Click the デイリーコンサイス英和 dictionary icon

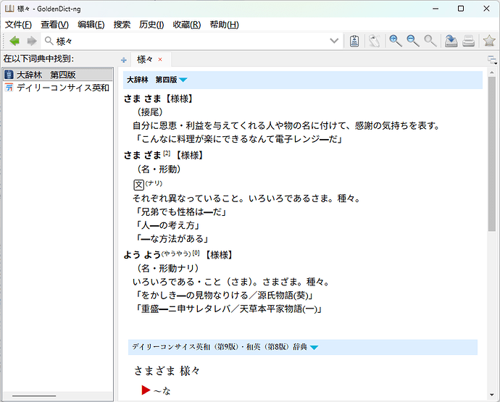tap(9, 88)
